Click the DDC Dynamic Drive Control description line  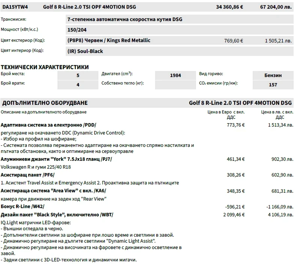tap(63, 133)
